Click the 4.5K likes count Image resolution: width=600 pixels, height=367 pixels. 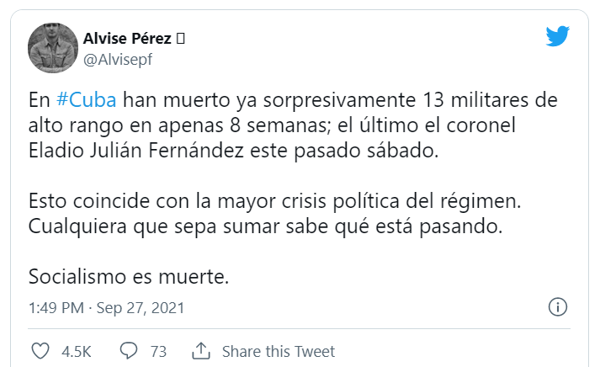77,351
